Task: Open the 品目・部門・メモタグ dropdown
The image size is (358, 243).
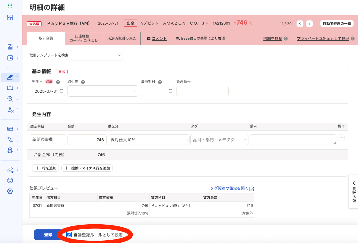Action: [x=219, y=140]
